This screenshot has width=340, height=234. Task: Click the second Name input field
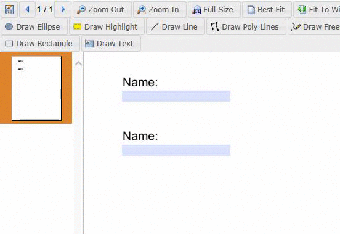click(x=176, y=150)
